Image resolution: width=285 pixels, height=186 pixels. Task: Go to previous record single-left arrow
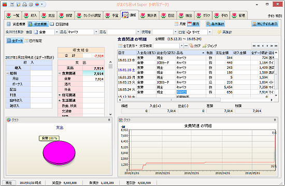[x=263, y=46]
